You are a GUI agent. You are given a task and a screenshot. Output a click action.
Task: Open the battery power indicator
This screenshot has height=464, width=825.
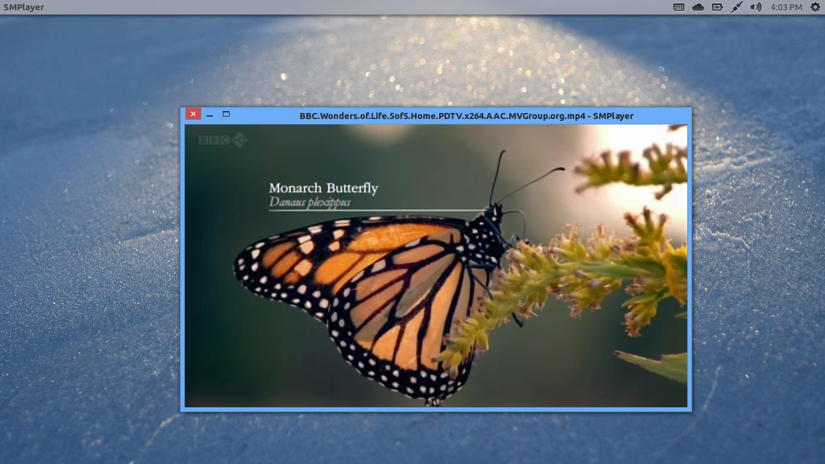pyautogui.click(x=717, y=7)
